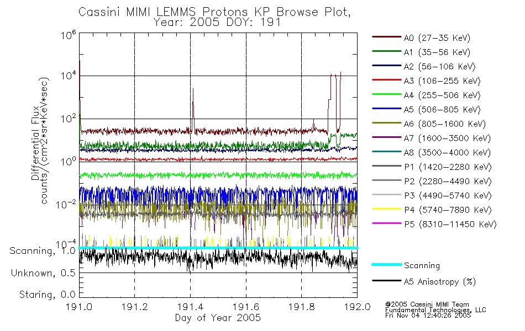Click the cyan Scanning legend line swatch

[x=386, y=264]
